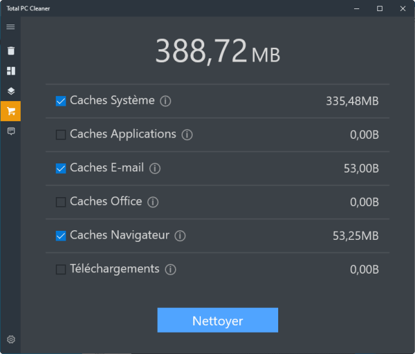Show info for Téléchargements
Image resolution: width=415 pixels, height=354 pixels.
point(170,269)
